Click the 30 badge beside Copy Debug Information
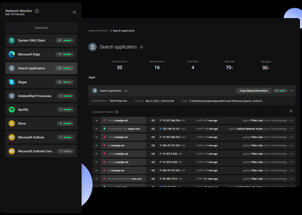This screenshot has height=215, width=302. click(x=280, y=91)
